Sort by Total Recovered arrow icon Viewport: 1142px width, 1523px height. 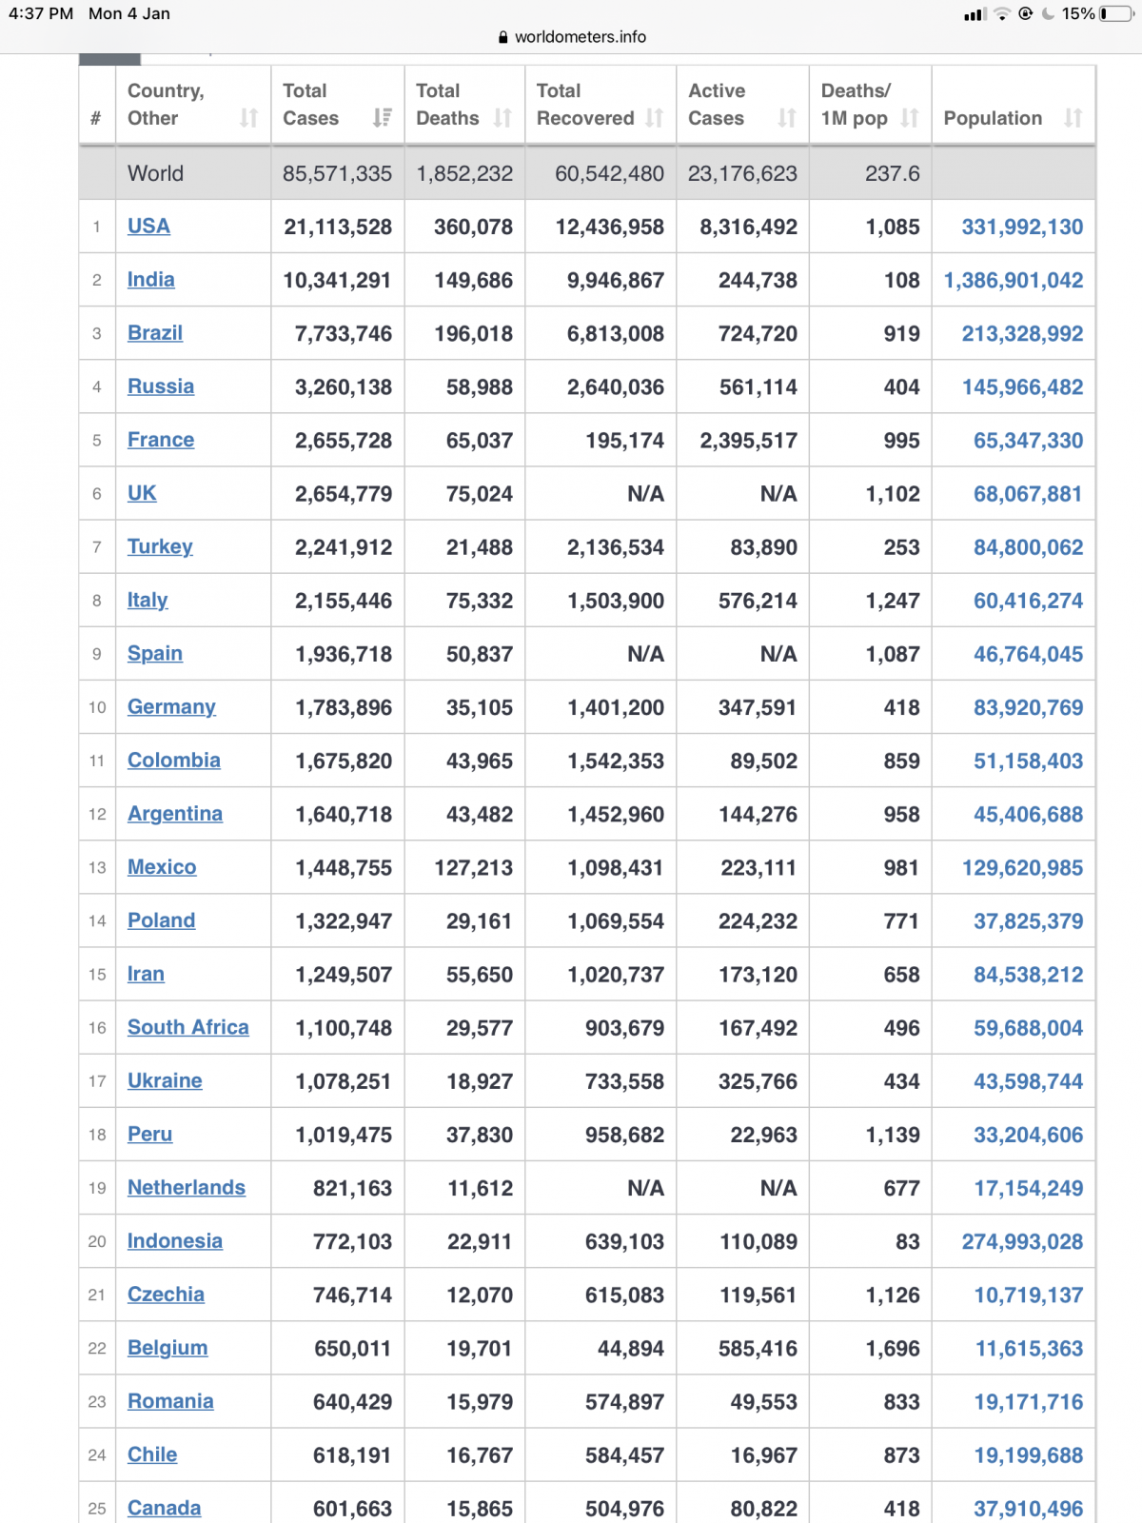[654, 118]
